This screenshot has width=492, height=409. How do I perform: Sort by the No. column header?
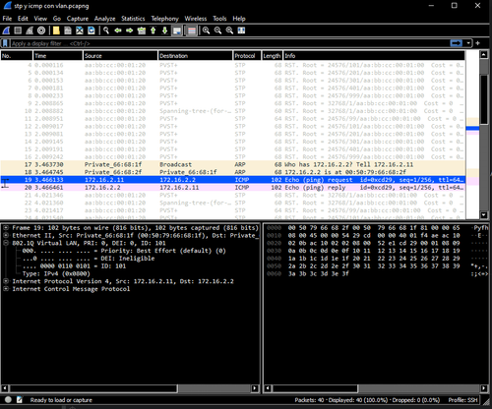click(17, 56)
